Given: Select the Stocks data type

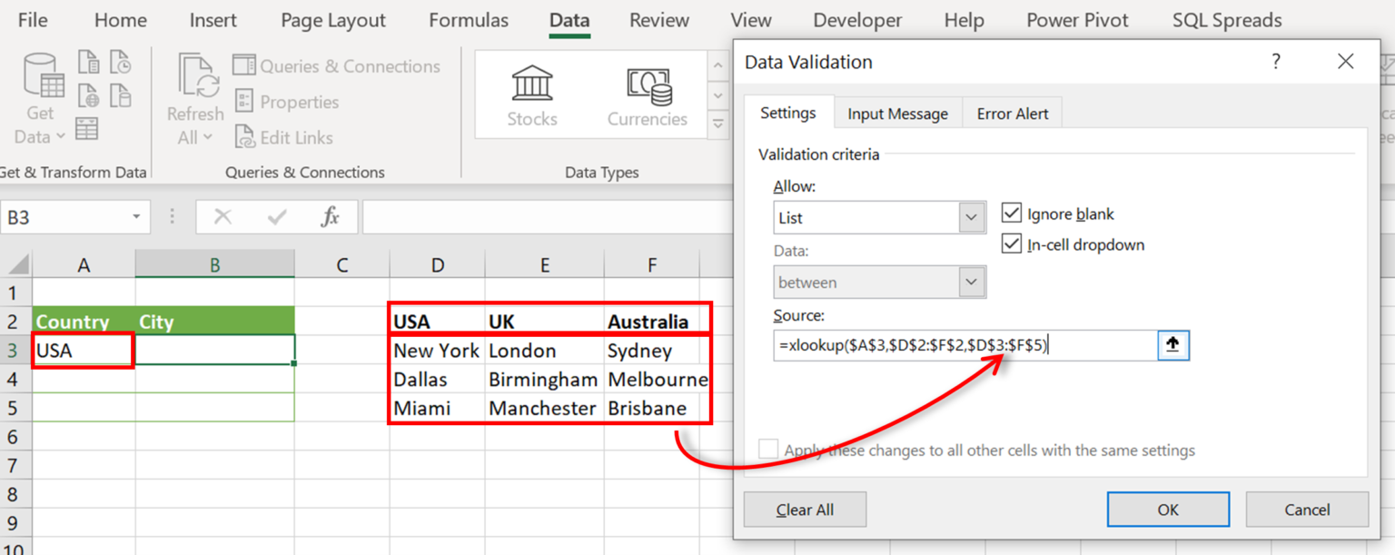Looking at the screenshot, I should point(532,94).
